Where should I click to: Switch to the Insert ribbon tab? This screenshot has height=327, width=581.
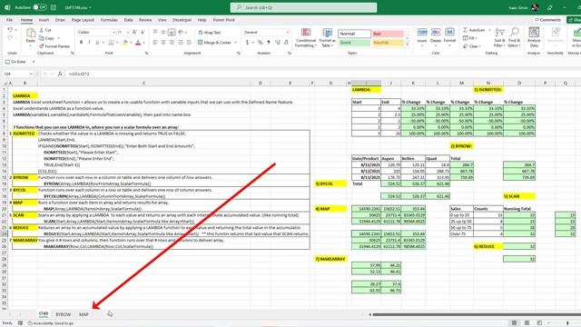(44, 20)
